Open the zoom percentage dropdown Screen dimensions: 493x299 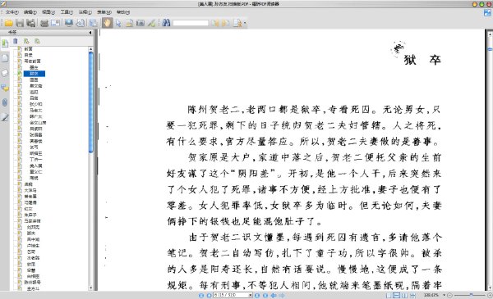coord(444,295)
